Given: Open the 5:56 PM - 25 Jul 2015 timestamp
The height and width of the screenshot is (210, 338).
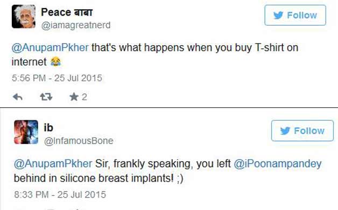Looking at the screenshot, I should 57,78.
